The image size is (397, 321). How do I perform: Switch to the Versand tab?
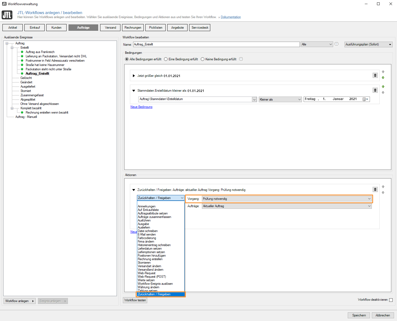click(x=110, y=28)
